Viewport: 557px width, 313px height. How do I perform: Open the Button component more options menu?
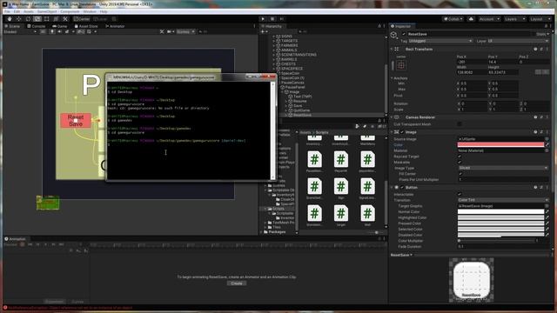coord(547,187)
